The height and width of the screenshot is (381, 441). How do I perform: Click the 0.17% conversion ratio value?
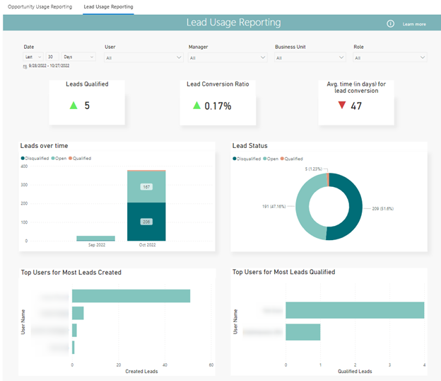click(218, 106)
